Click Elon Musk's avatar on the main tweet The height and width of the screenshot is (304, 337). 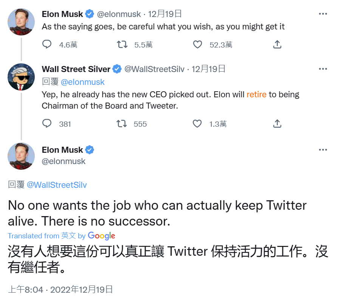point(21,156)
